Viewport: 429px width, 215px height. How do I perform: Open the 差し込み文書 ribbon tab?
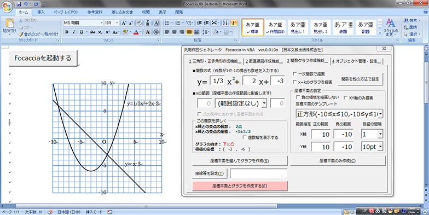(x=122, y=12)
